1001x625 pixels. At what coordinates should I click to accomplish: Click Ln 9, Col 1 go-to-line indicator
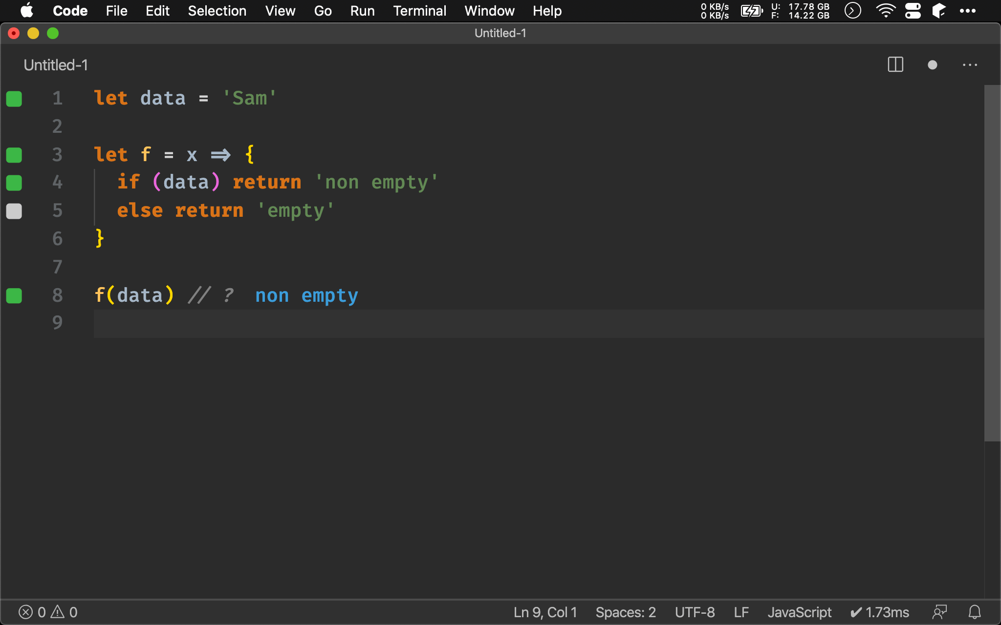(545, 612)
